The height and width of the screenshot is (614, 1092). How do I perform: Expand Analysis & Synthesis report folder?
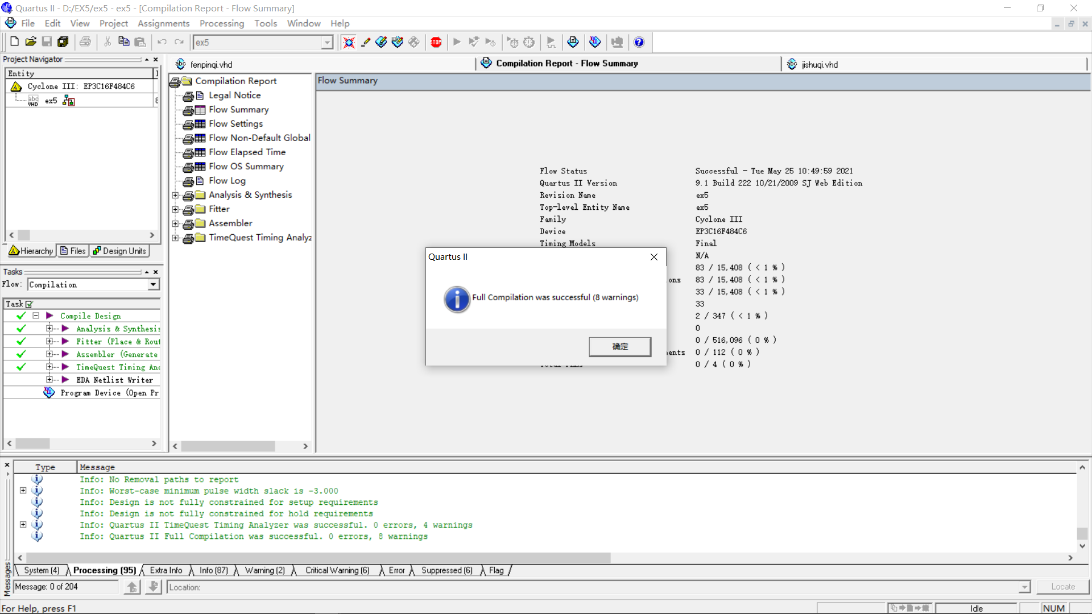pyautogui.click(x=175, y=195)
